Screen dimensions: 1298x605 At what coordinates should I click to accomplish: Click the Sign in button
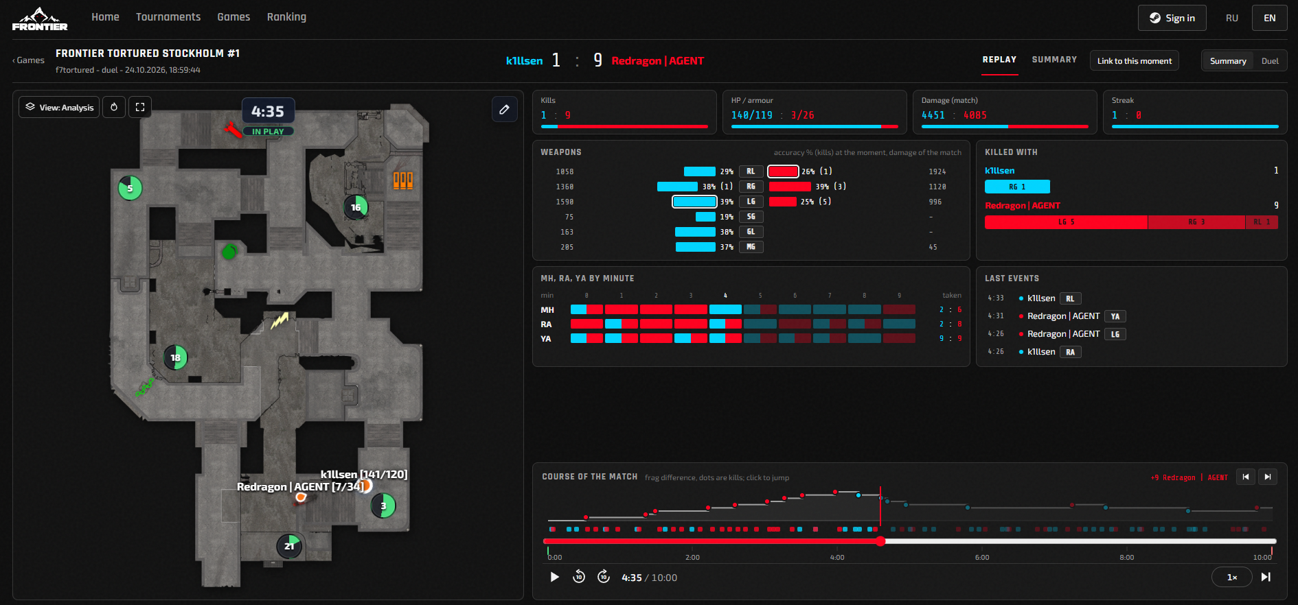[1172, 18]
